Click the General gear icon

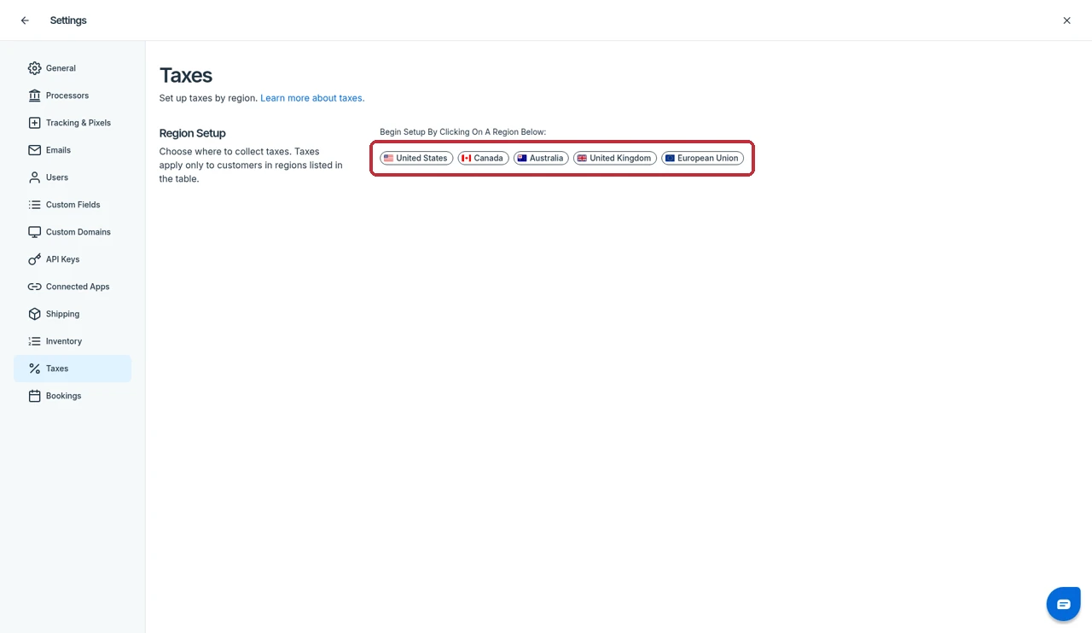click(34, 68)
